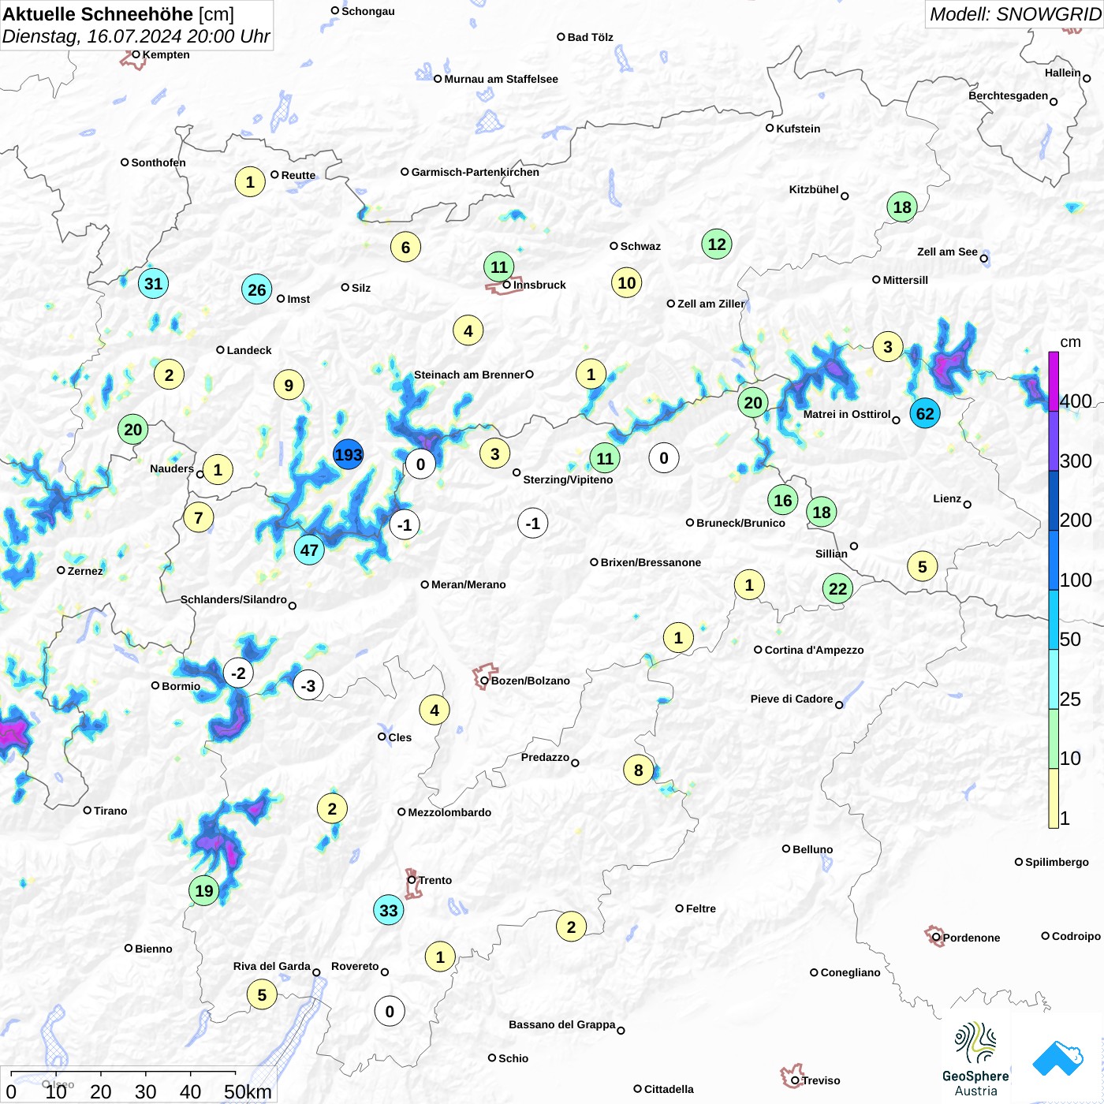Select the 1 cm marker beside Nauders
Screen dimensions: 1104x1104
tap(218, 470)
